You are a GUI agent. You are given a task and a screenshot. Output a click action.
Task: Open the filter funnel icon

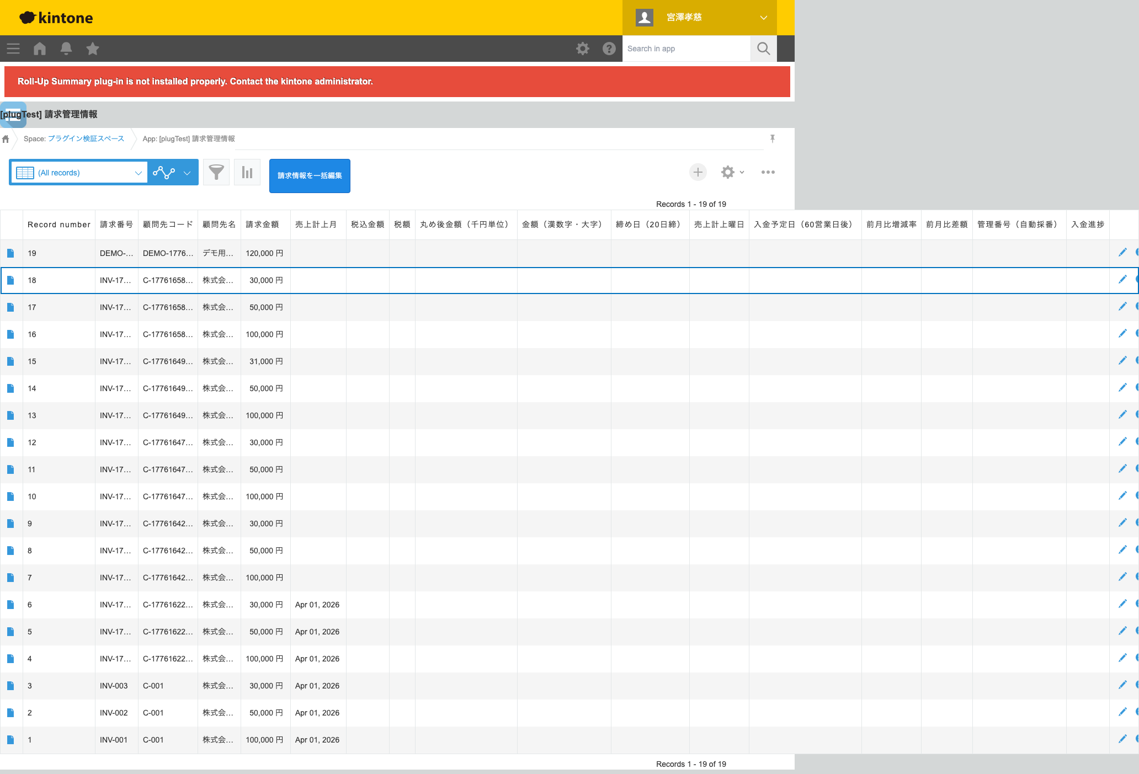[216, 173]
